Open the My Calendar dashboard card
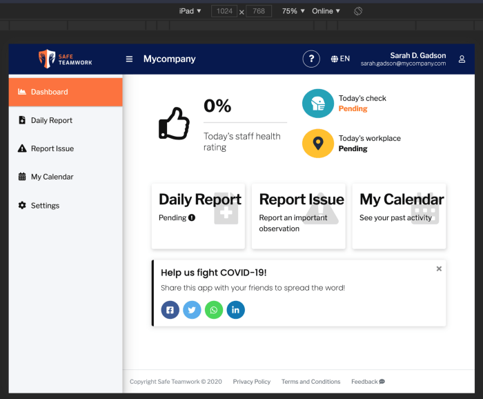 (399, 216)
